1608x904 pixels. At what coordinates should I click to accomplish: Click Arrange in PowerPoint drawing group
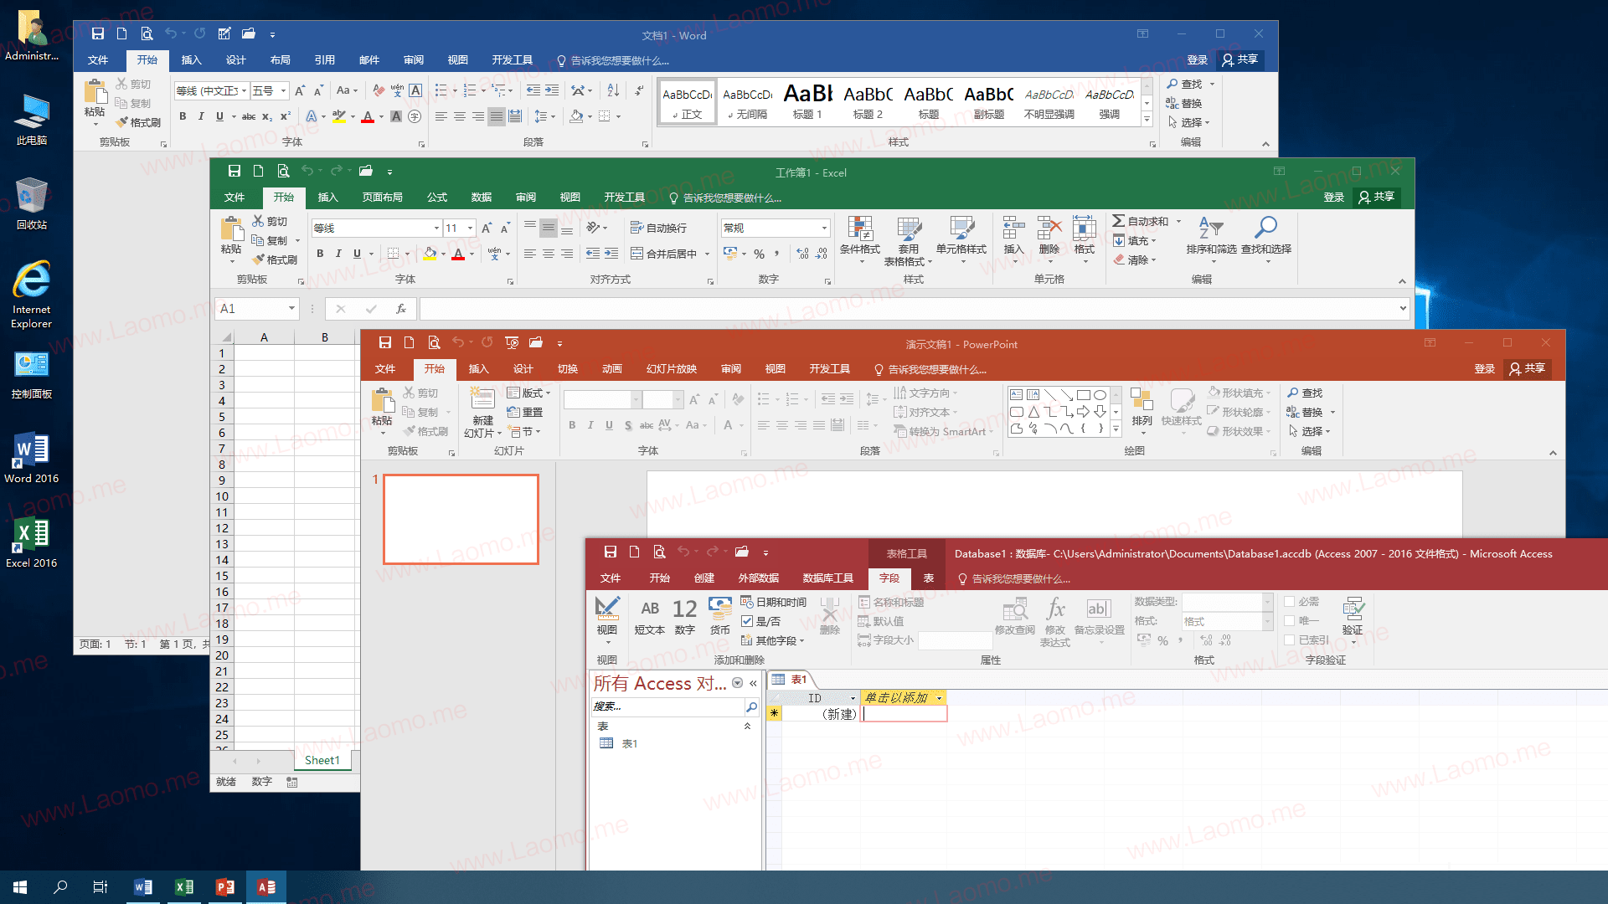point(1142,409)
